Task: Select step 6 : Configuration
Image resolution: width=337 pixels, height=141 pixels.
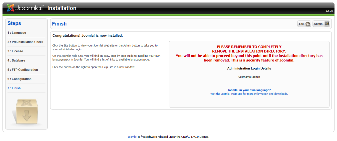Action: [19, 79]
